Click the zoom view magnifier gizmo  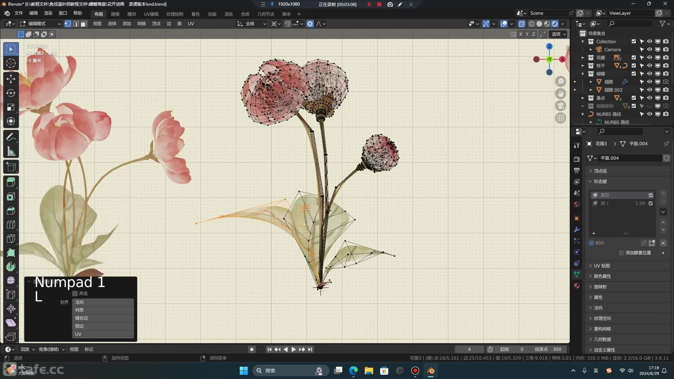click(561, 81)
